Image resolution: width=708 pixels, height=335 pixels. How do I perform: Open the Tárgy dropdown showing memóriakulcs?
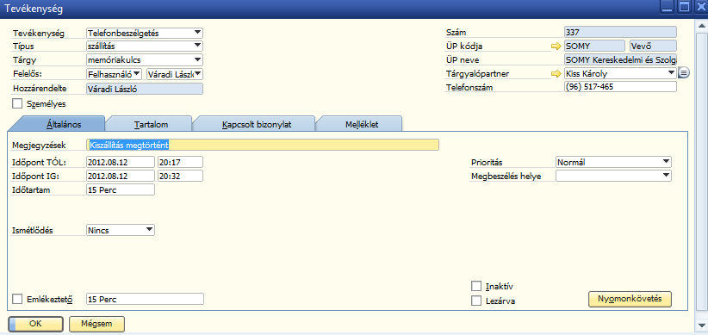145,59
